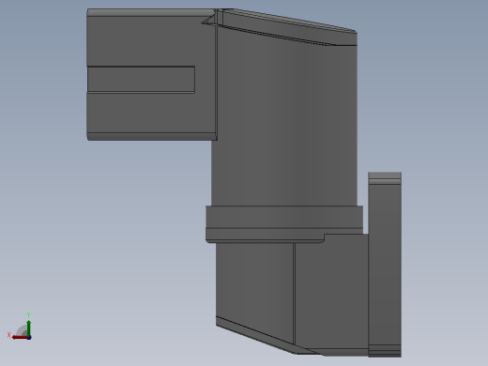Select the rectangular slot on the upper-left block
This screenshot has height=366, width=488.
pos(141,80)
